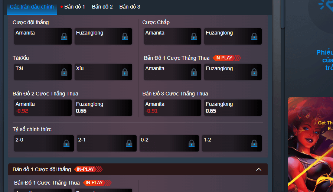
Task: Click lock icon on 1-2 score
Action: (x=254, y=143)
